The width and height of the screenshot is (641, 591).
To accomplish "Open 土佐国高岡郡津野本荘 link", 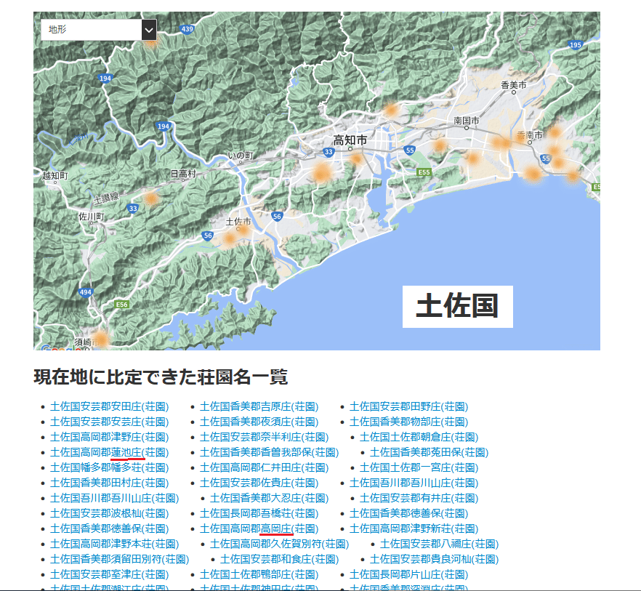I will pos(115,544).
